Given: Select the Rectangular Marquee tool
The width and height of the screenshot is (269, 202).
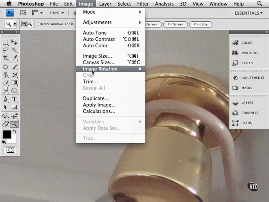Looking at the screenshot, I should point(6,42).
